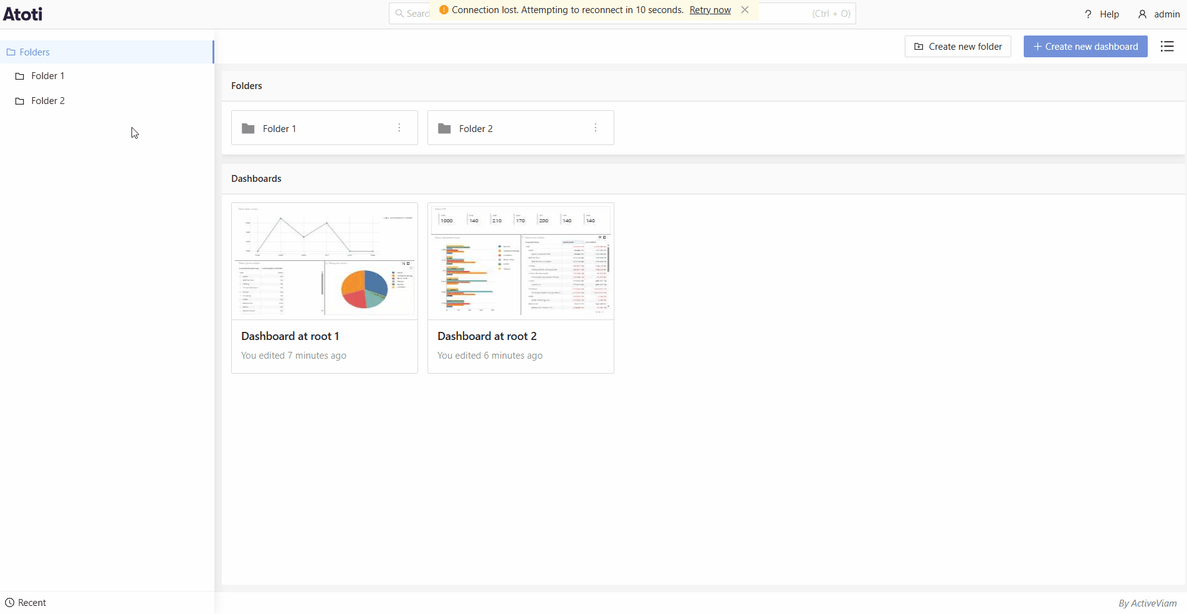Open the admin user menu
Viewport: 1187px width, 614px height.
[1159, 14]
